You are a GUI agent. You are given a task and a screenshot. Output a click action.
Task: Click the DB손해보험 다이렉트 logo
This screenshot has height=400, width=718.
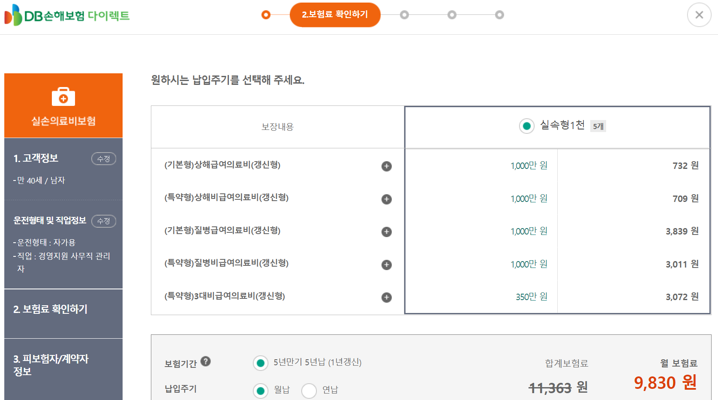click(x=67, y=15)
